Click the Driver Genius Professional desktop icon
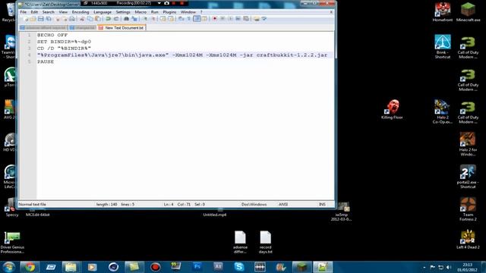Screen dimensions: 486x273 pos(12,243)
